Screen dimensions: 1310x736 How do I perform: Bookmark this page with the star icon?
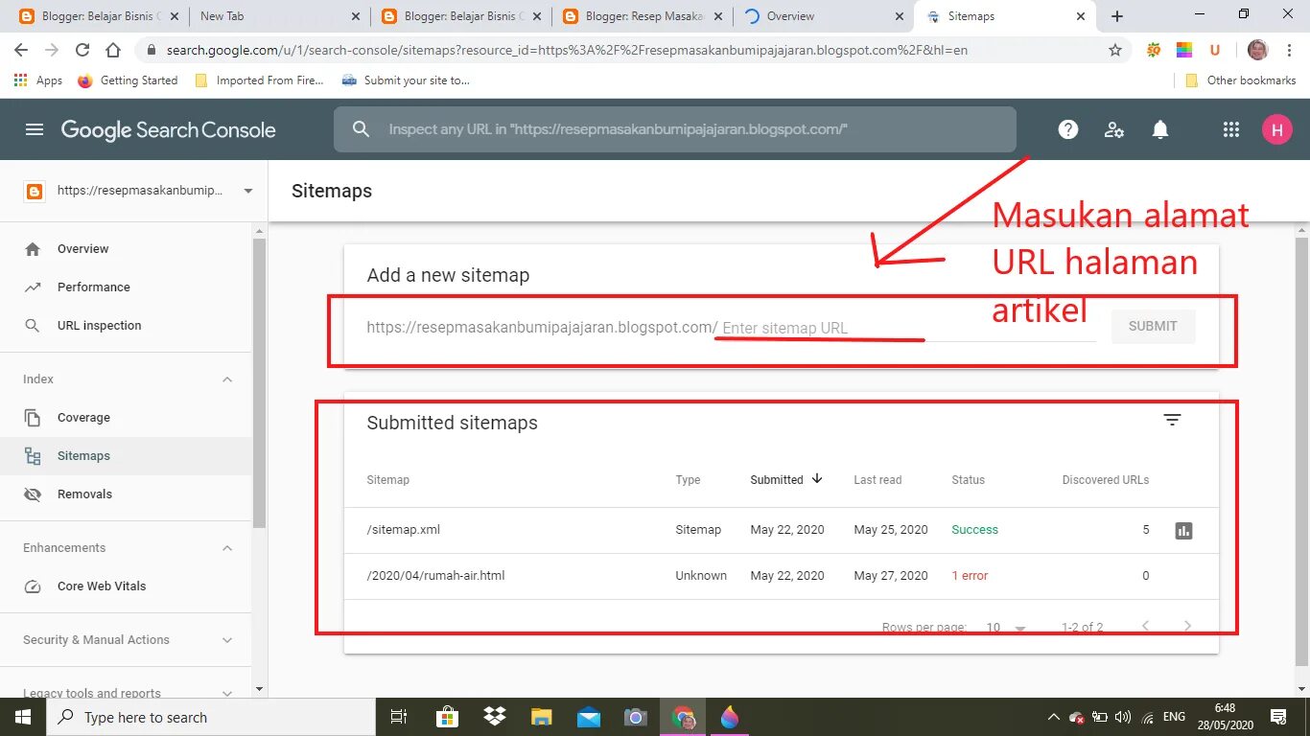click(x=1115, y=50)
